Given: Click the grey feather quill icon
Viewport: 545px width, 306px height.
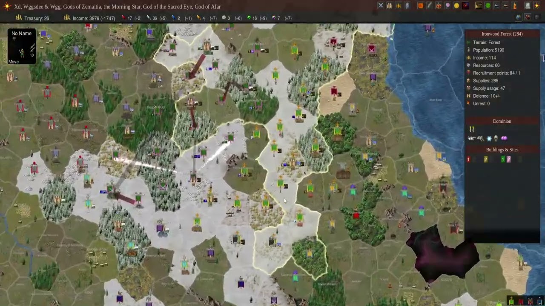Looking at the screenshot, I should (430, 6).
